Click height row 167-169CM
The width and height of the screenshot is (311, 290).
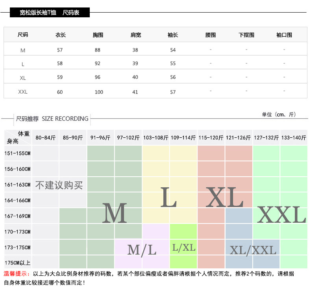pos(17,216)
